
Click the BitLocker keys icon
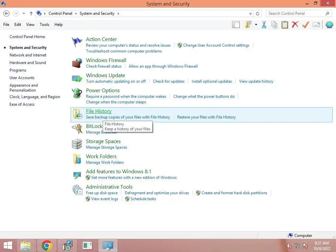tap(77, 129)
